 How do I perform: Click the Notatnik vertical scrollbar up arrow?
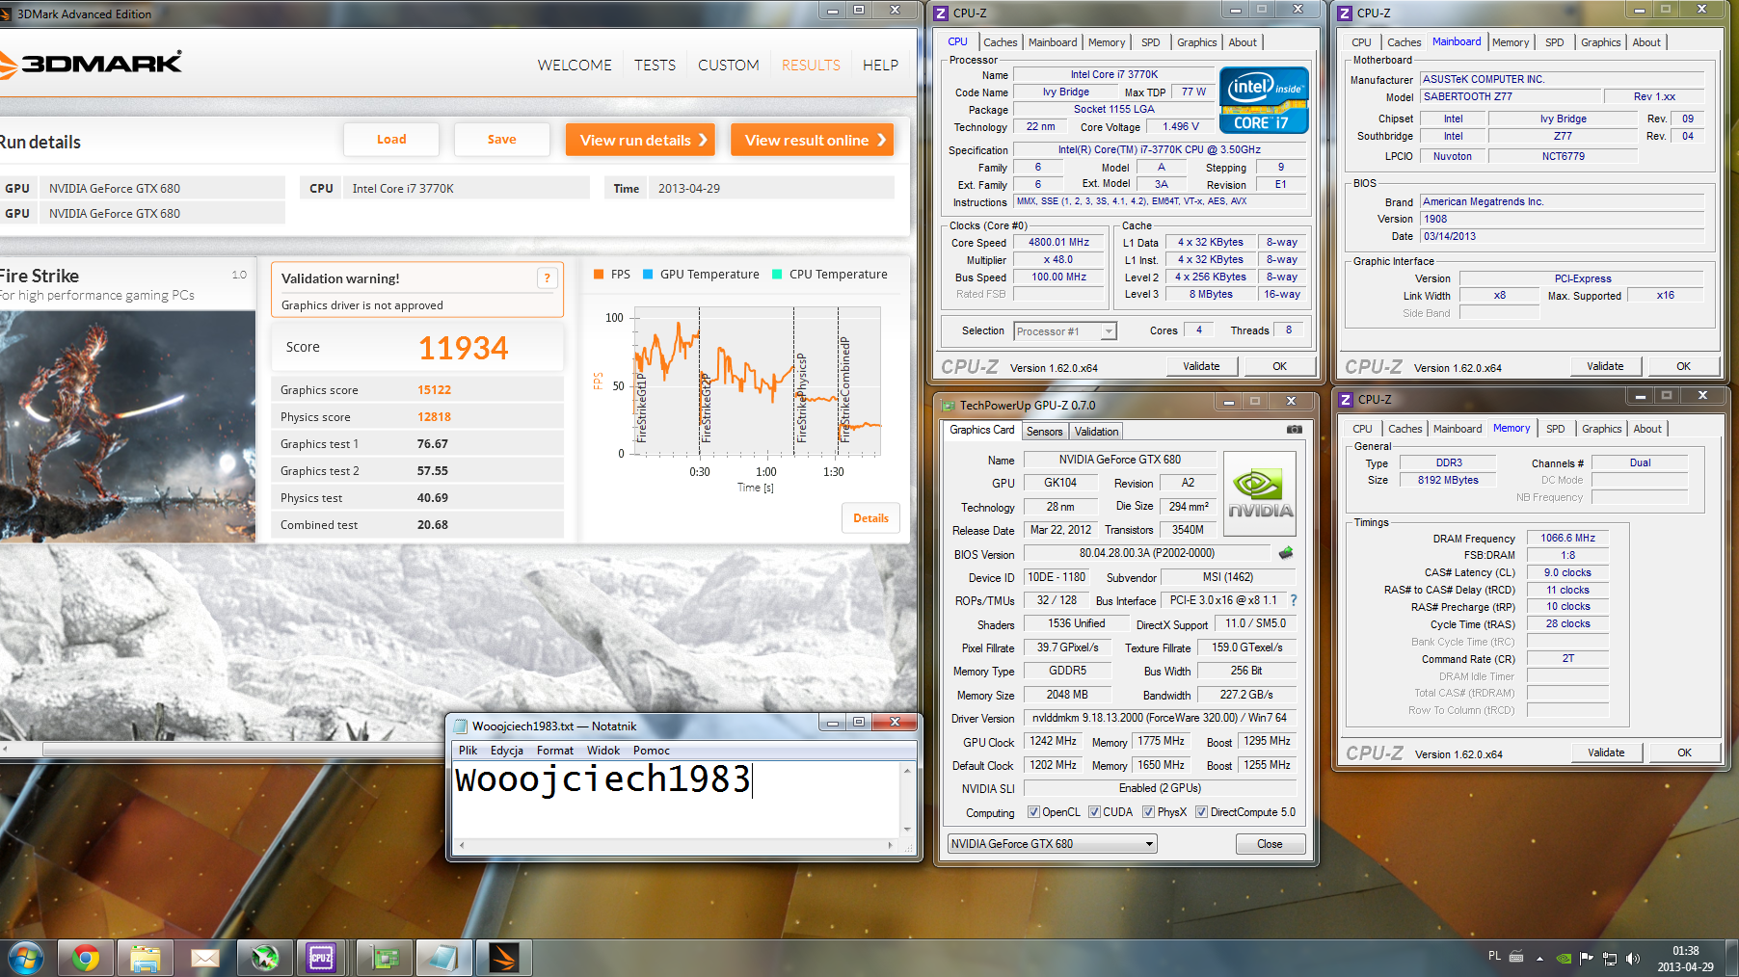(907, 771)
